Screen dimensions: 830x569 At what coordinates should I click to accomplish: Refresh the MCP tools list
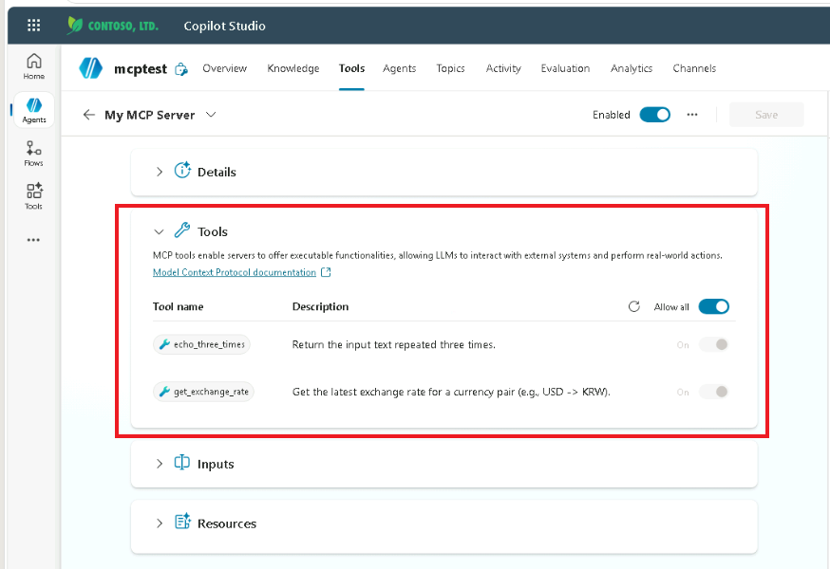(x=633, y=306)
